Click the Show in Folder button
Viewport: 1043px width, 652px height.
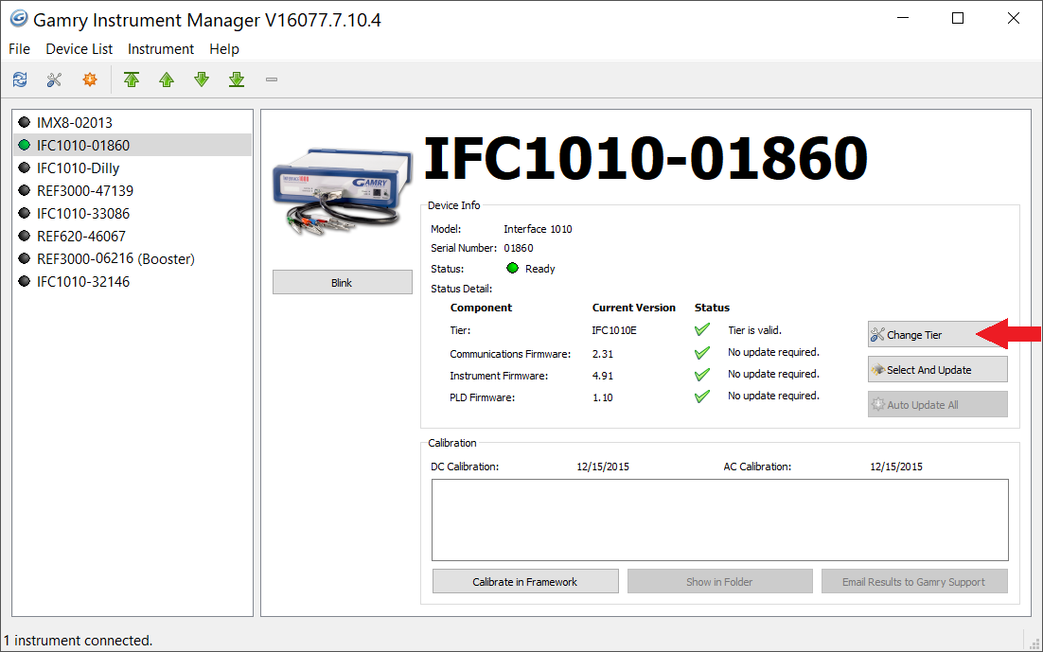click(719, 581)
